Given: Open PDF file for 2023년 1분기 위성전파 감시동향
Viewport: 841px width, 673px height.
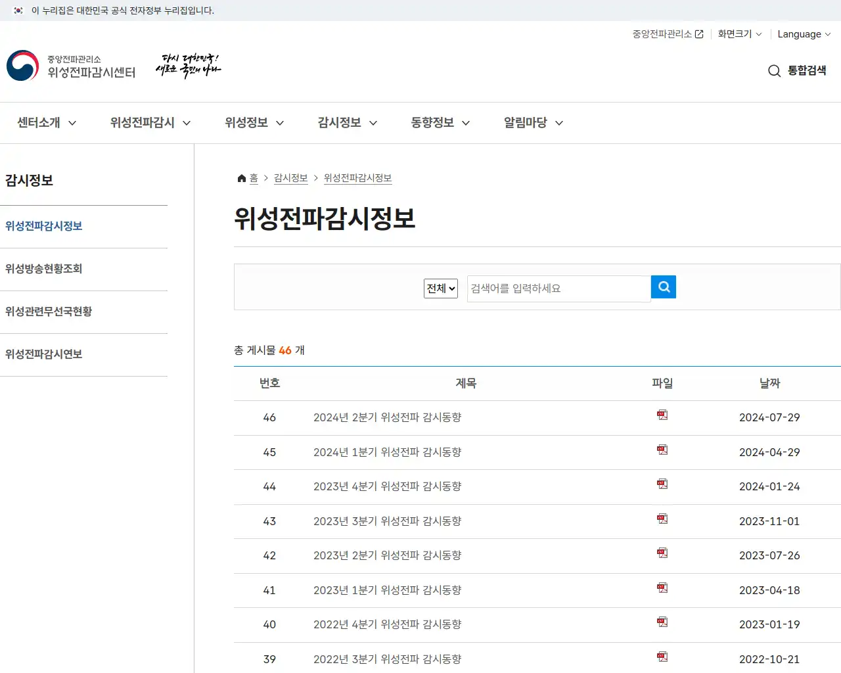Looking at the screenshot, I should coord(662,588).
